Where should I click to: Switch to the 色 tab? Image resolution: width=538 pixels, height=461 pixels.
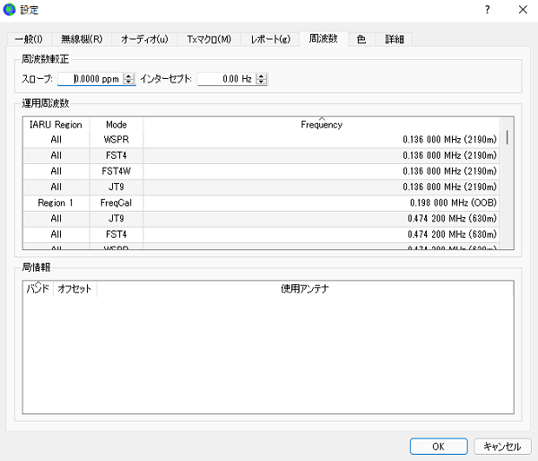click(x=360, y=39)
